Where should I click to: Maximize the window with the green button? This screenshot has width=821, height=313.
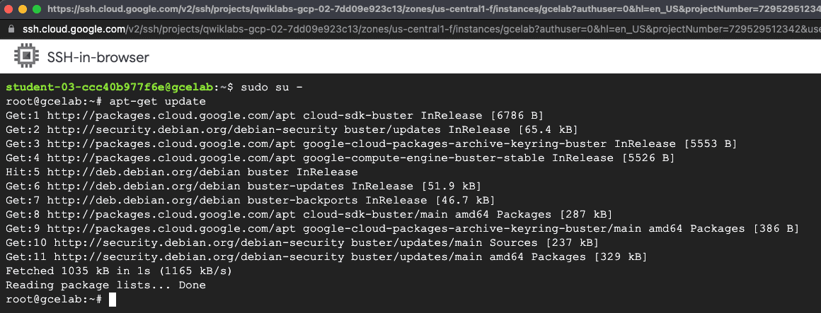[x=36, y=10]
